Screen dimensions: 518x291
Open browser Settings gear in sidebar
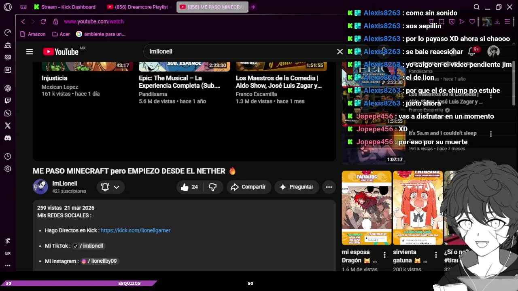(8, 169)
